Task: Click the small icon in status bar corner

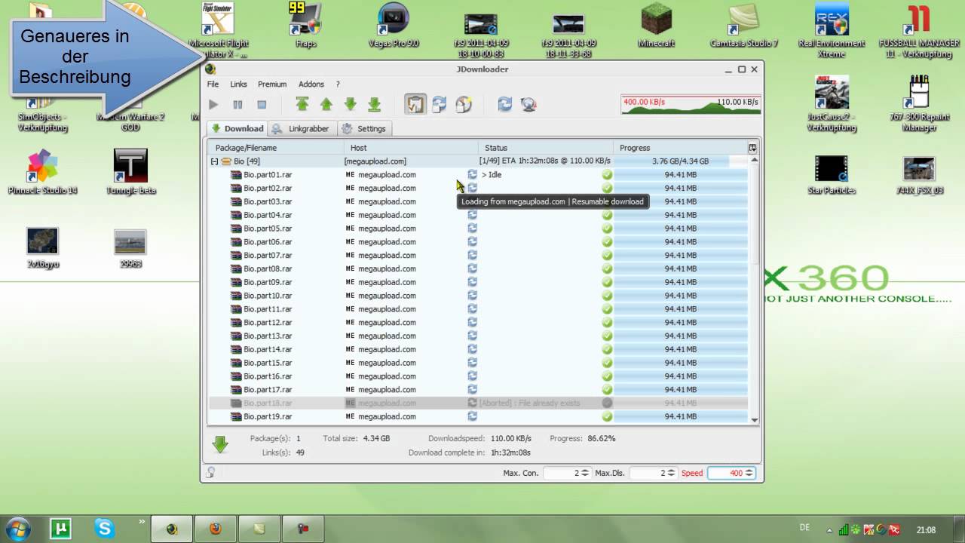Action: [x=210, y=472]
